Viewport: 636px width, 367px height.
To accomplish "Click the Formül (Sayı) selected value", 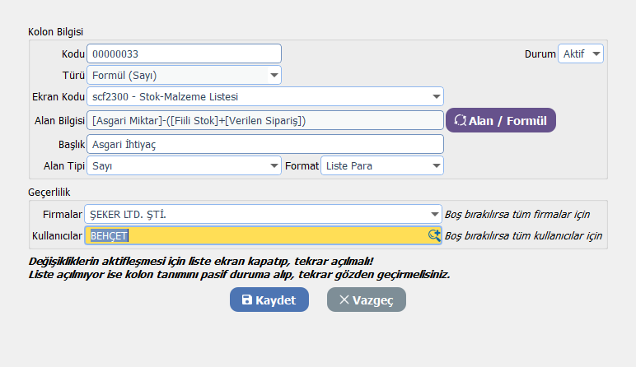I will tap(124, 76).
